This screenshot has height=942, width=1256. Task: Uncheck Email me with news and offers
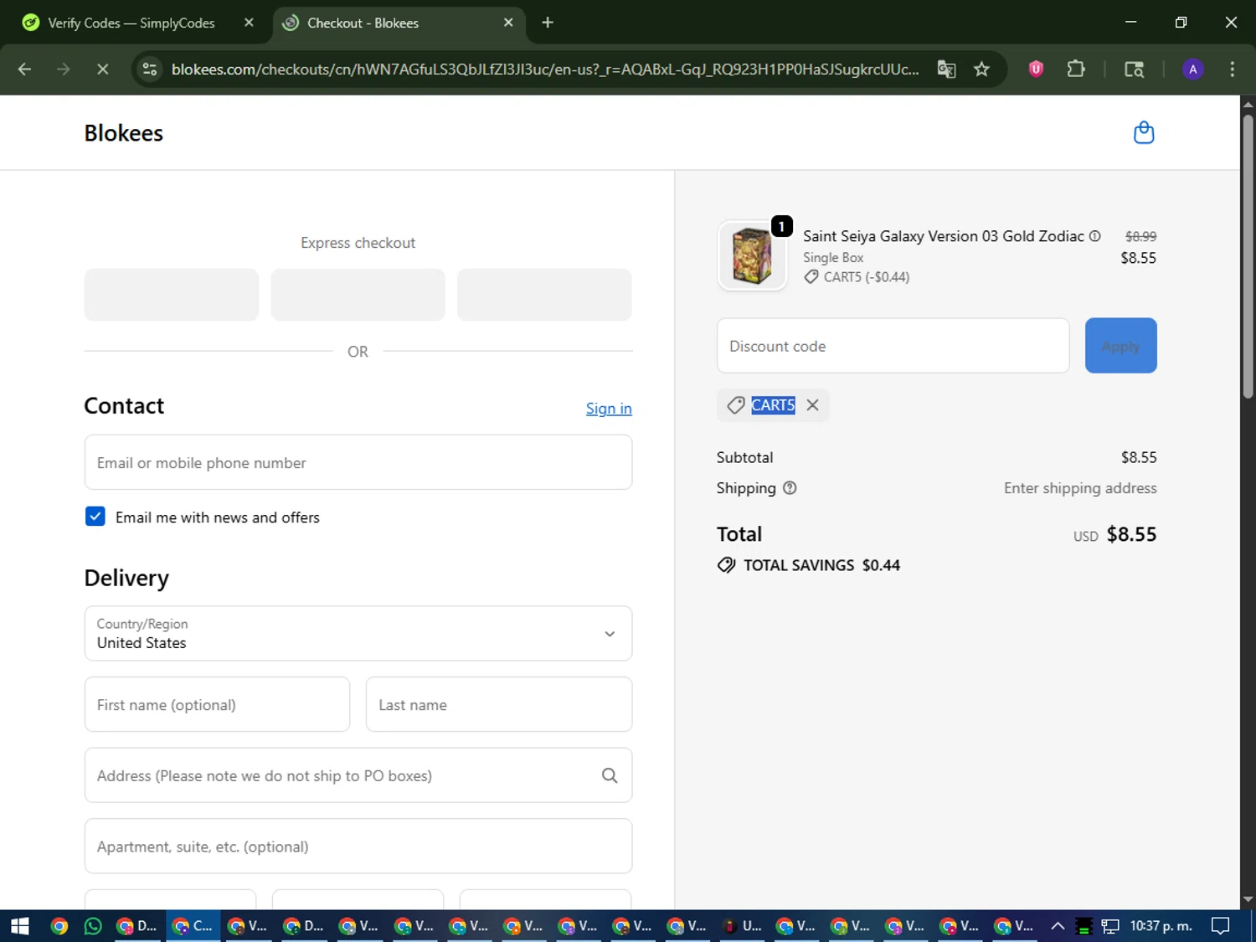point(95,517)
